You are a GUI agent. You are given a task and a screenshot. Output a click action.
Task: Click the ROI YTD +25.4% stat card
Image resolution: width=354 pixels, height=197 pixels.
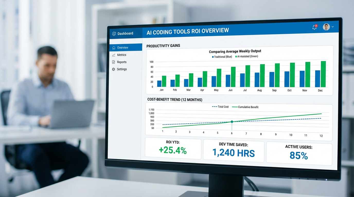click(x=173, y=148)
